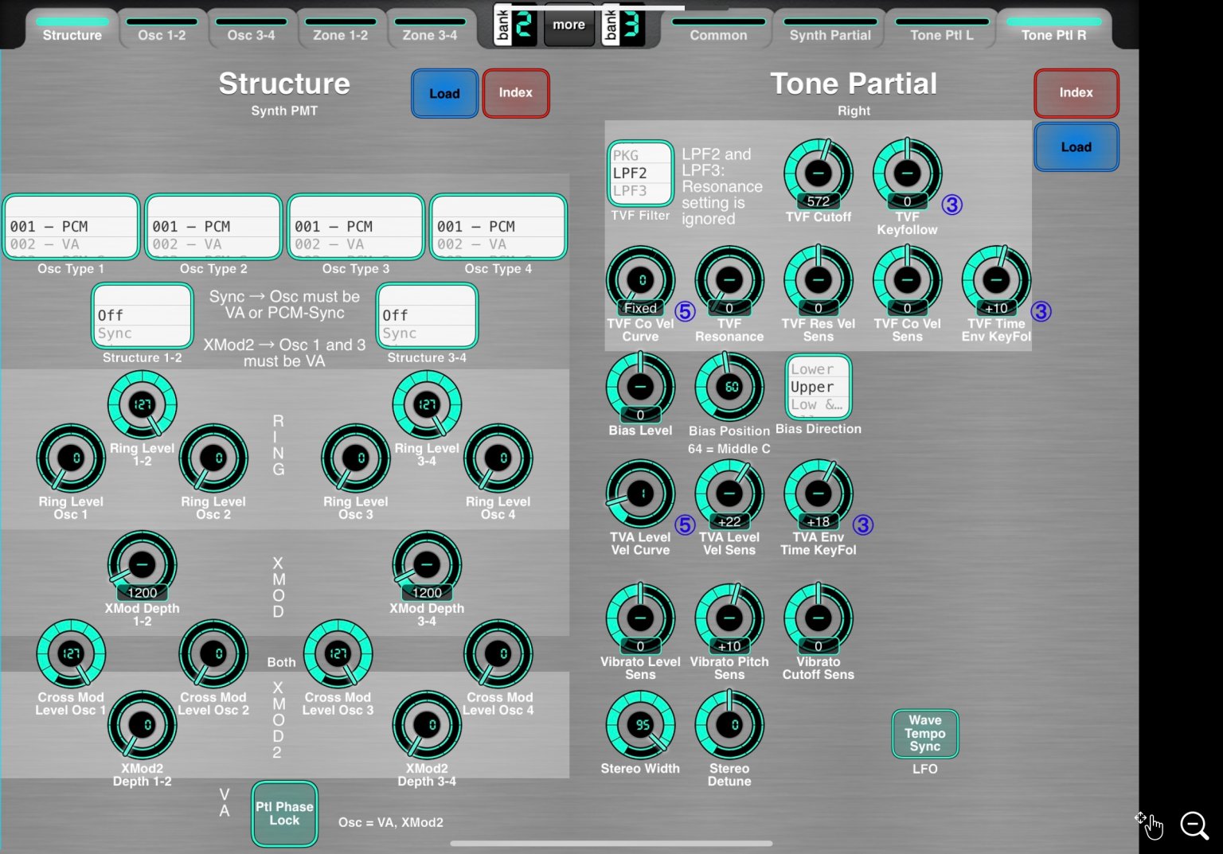Image resolution: width=1223 pixels, height=854 pixels.
Task: Click the Tone Partial Load button
Action: (x=1076, y=147)
